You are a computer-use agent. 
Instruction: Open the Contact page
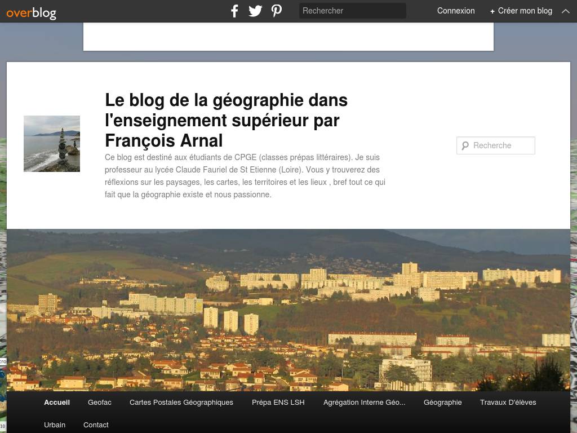tap(96, 425)
